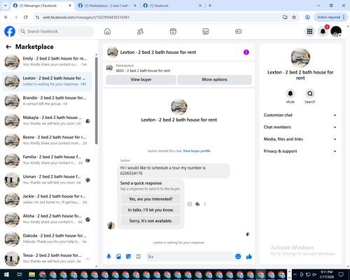
Task: Open more options dots beside message
Action: pyautogui.click(x=205, y=204)
